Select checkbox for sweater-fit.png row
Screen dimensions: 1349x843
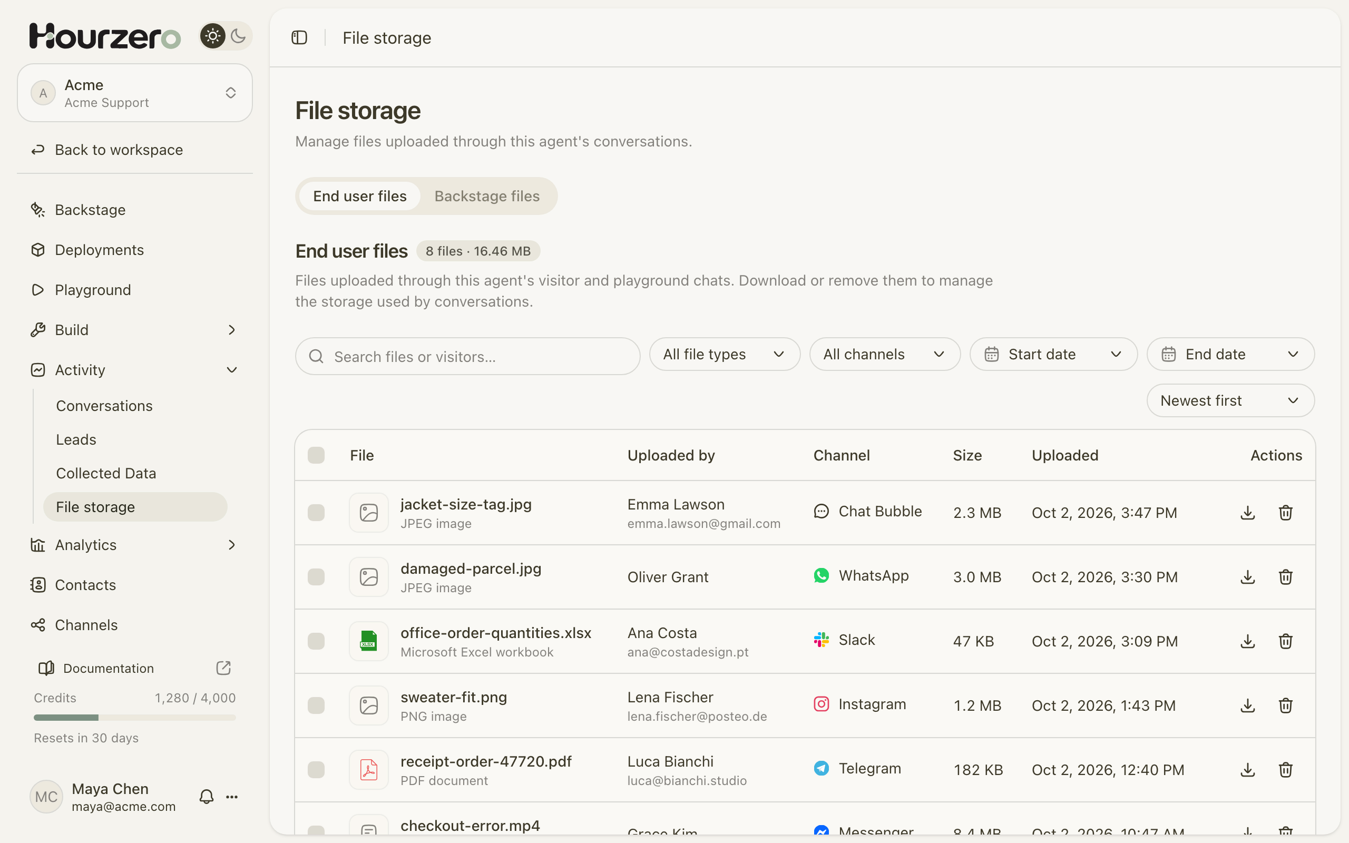click(316, 705)
